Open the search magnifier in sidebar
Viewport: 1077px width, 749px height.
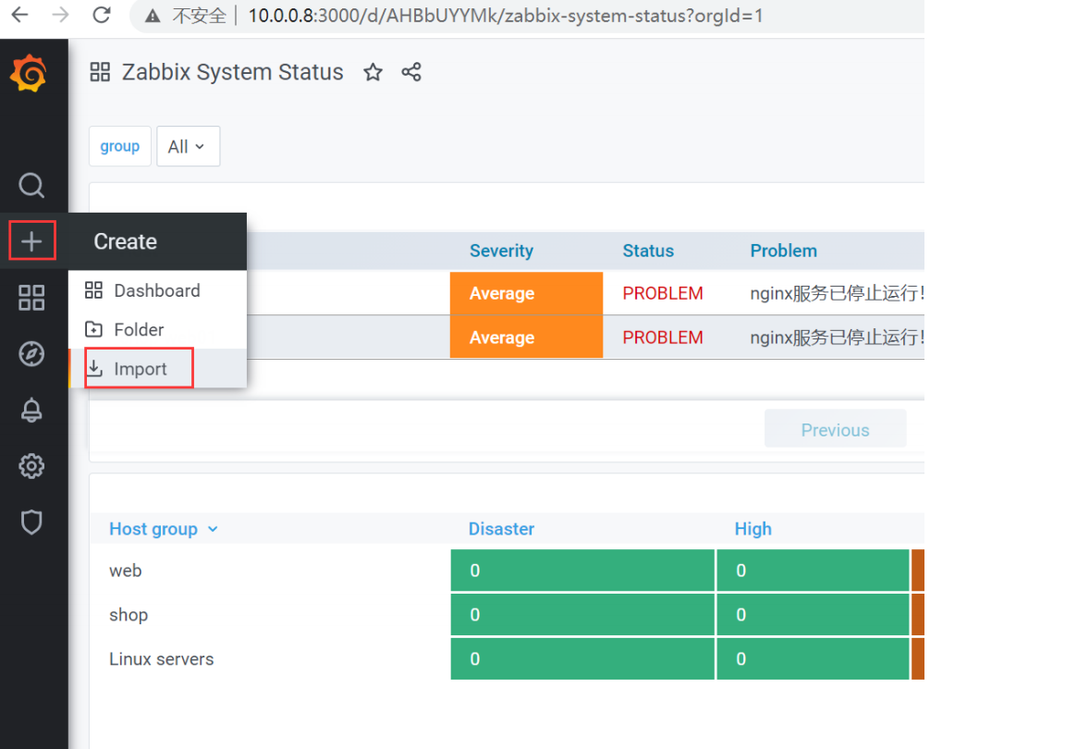click(x=31, y=185)
